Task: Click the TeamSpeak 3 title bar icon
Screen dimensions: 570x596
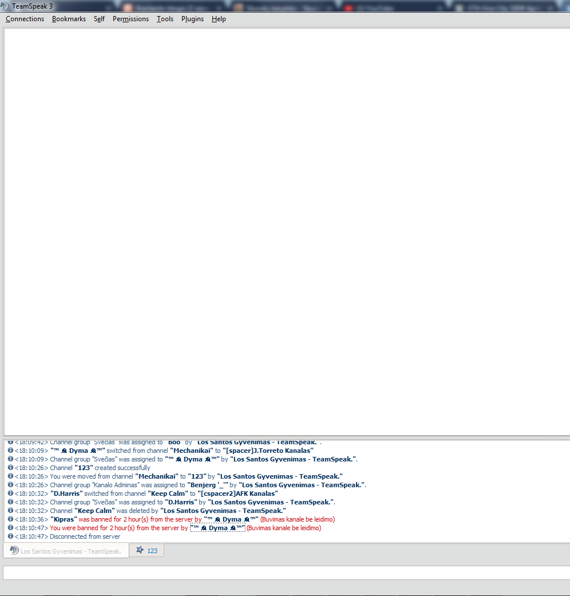Action: point(4,6)
